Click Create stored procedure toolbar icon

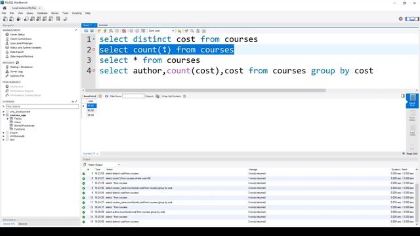(45, 19)
